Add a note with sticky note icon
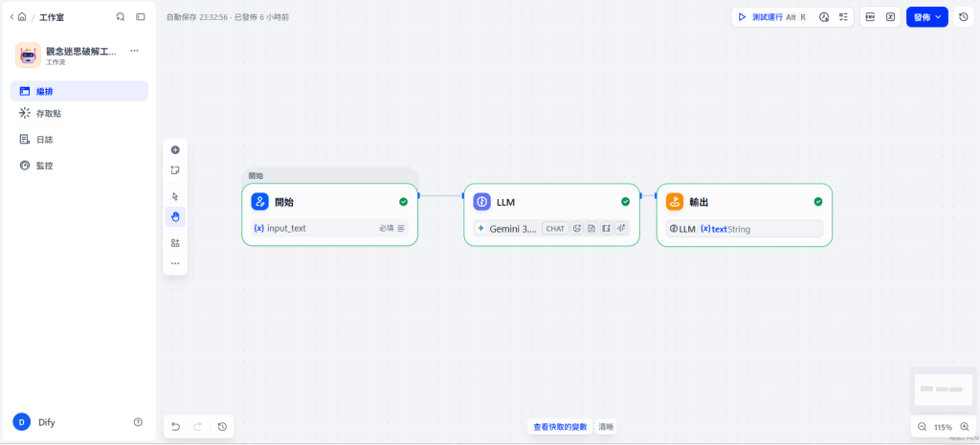This screenshot has width=980, height=445. pyautogui.click(x=175, y=170)
